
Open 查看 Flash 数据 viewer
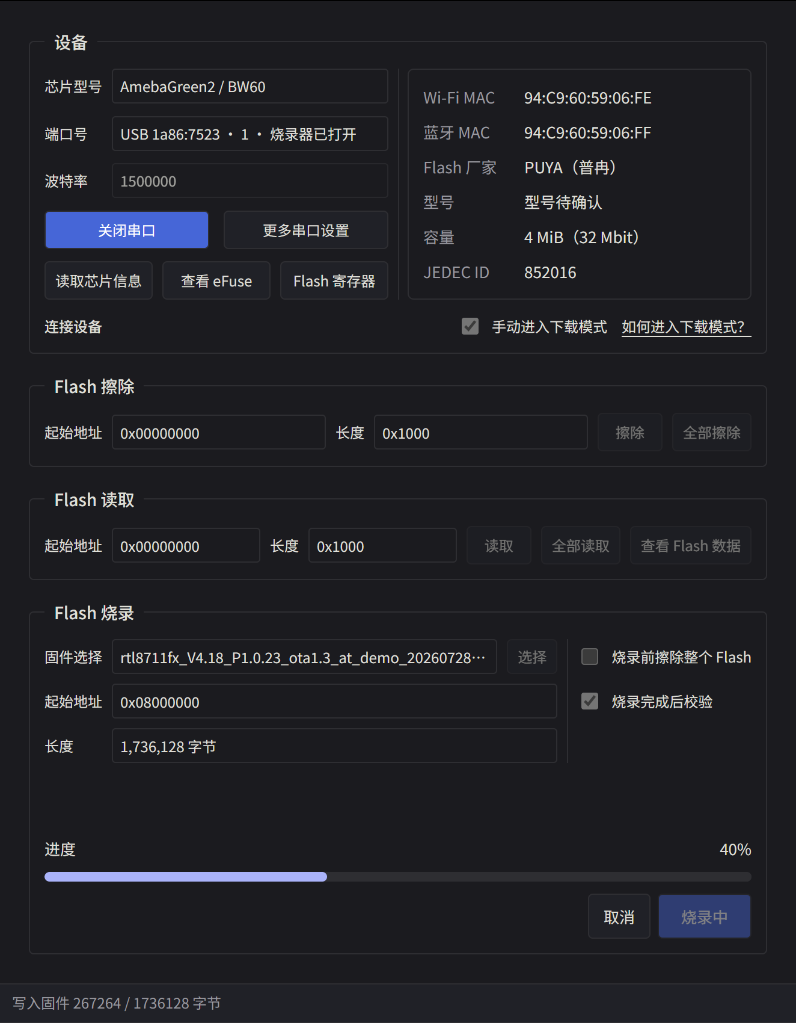point(691,545)
